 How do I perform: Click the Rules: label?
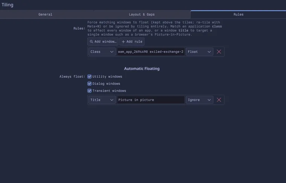pyautogui.click(x=79, y=29)
